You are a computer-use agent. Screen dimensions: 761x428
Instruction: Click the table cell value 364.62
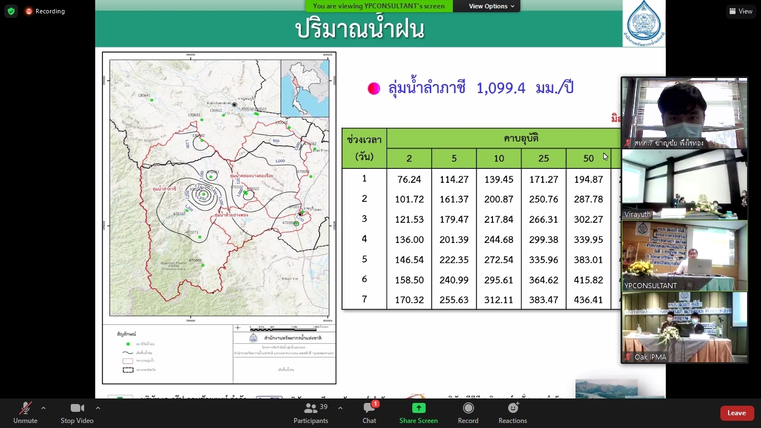point(544,280)
